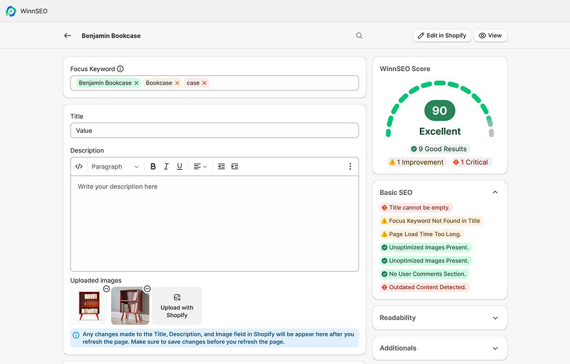The height and width of the screenshot is (364, 570).
Task: Select the second bookcase room thumbnail
Action: pos(130,306)
